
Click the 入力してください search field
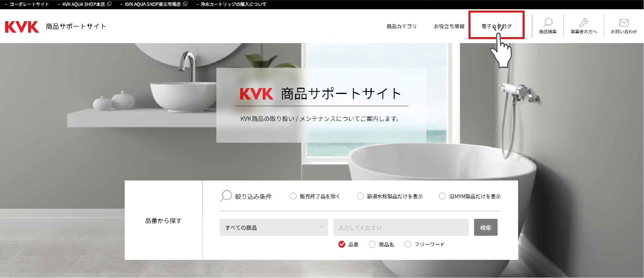click(x=401, y=227)
